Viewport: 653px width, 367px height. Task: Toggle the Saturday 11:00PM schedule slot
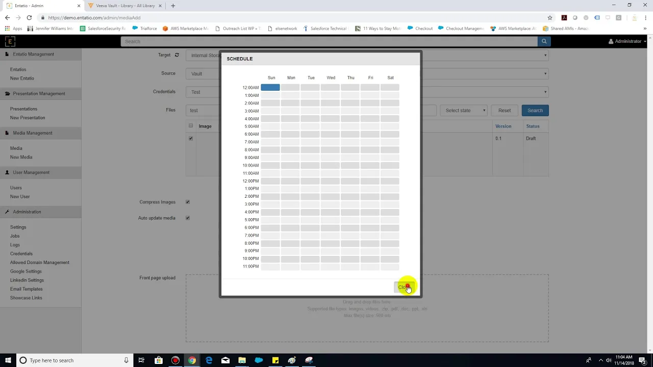point(390,267)
